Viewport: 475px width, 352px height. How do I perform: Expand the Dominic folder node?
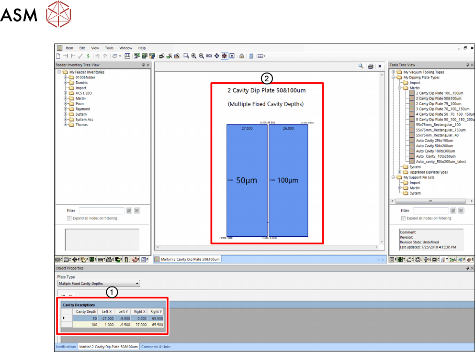[x=65, y=82]
